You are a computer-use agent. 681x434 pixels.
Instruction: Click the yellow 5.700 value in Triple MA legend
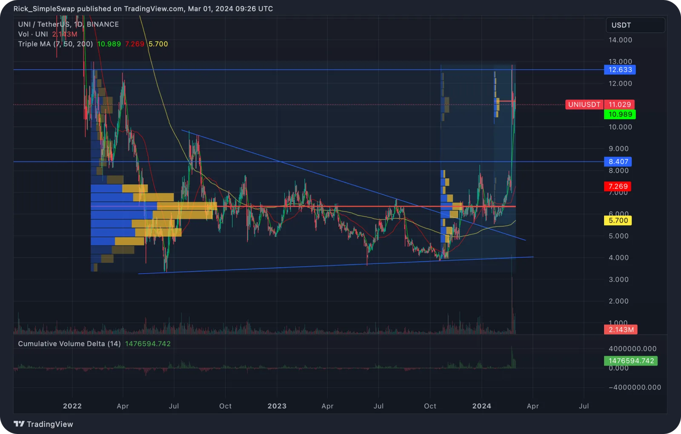pos(158,44)
